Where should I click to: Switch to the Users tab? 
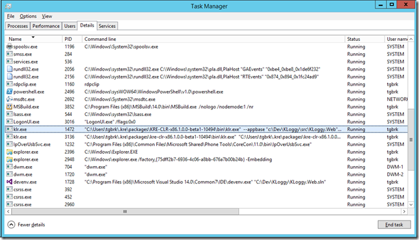coord(70,26)
